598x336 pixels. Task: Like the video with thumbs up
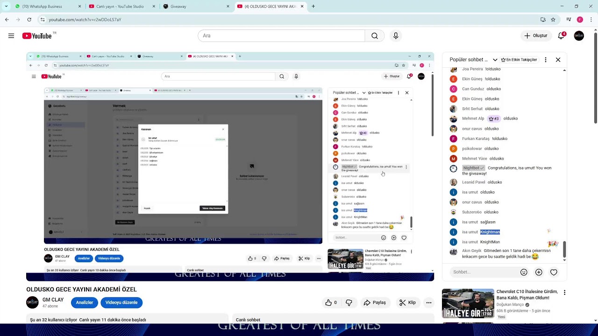click(x=331, y=302)
